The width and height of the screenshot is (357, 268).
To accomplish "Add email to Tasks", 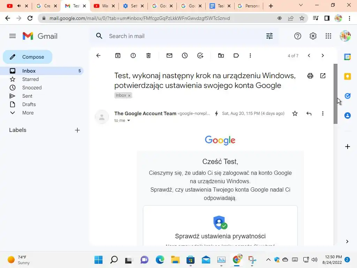I will pos(200,55).
